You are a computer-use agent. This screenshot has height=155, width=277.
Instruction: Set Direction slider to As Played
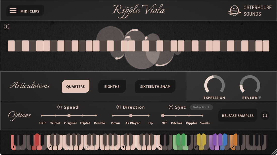(131, 116)
